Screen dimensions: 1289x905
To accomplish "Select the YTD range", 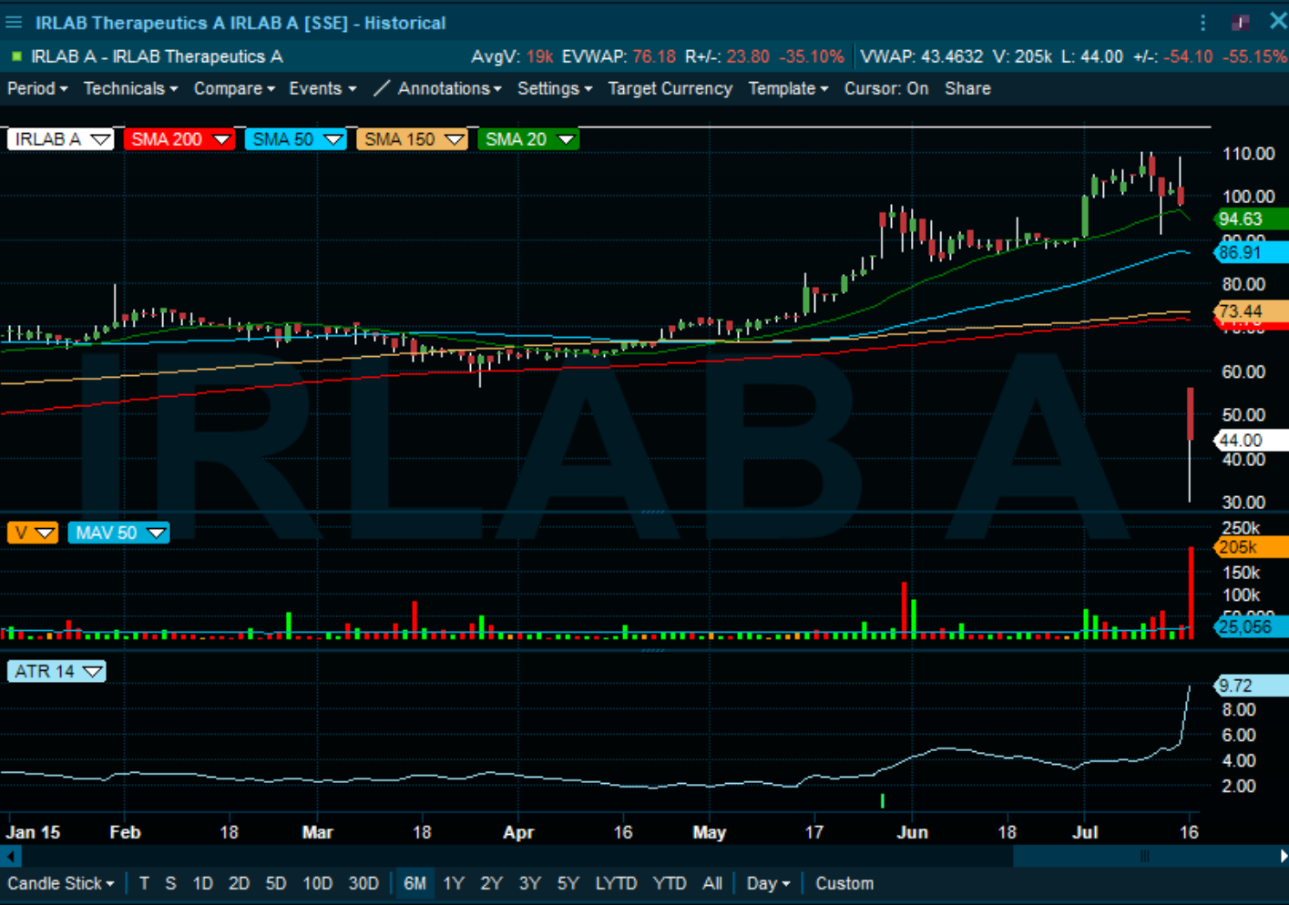I will tap(670, 883).
